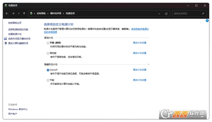This screenshot has height=122, width=212.
Task: Click 硬件和声音 breadcrumb in address bar
Action: [x=56, y=13]
